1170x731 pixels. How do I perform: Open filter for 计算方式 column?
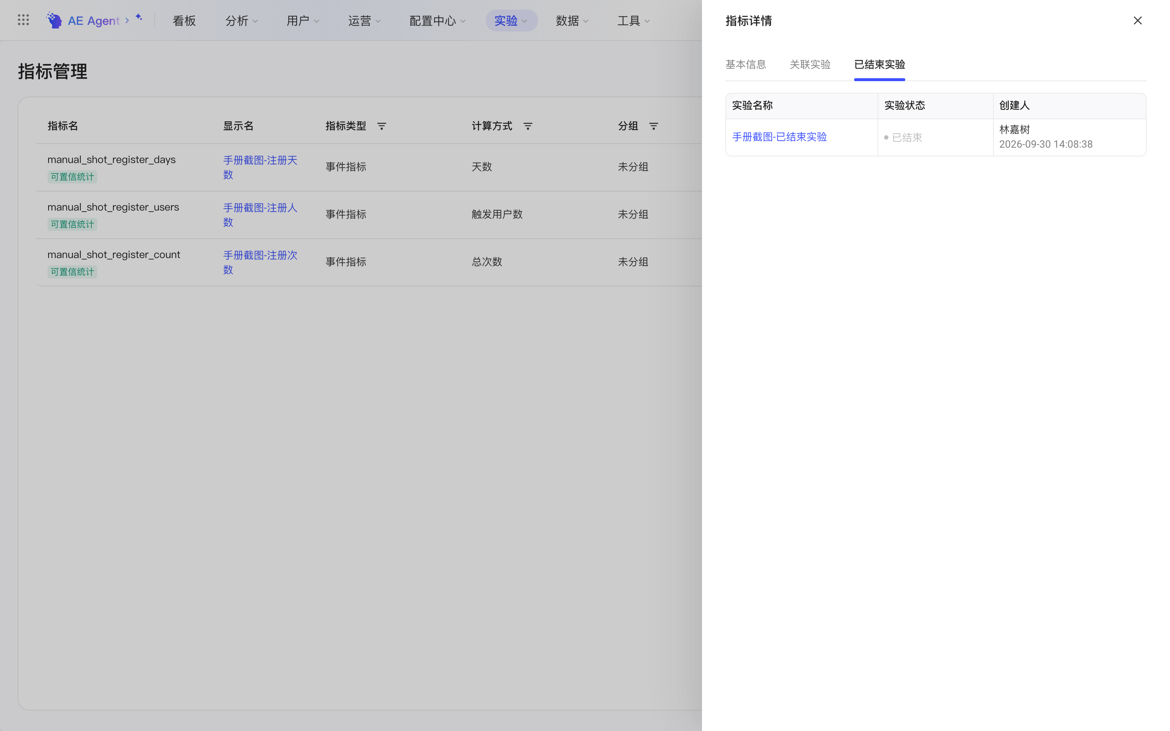click(x=528, y=126)
